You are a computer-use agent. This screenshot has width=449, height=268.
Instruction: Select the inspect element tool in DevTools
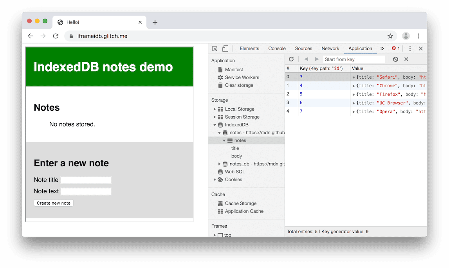coord(214,48)
